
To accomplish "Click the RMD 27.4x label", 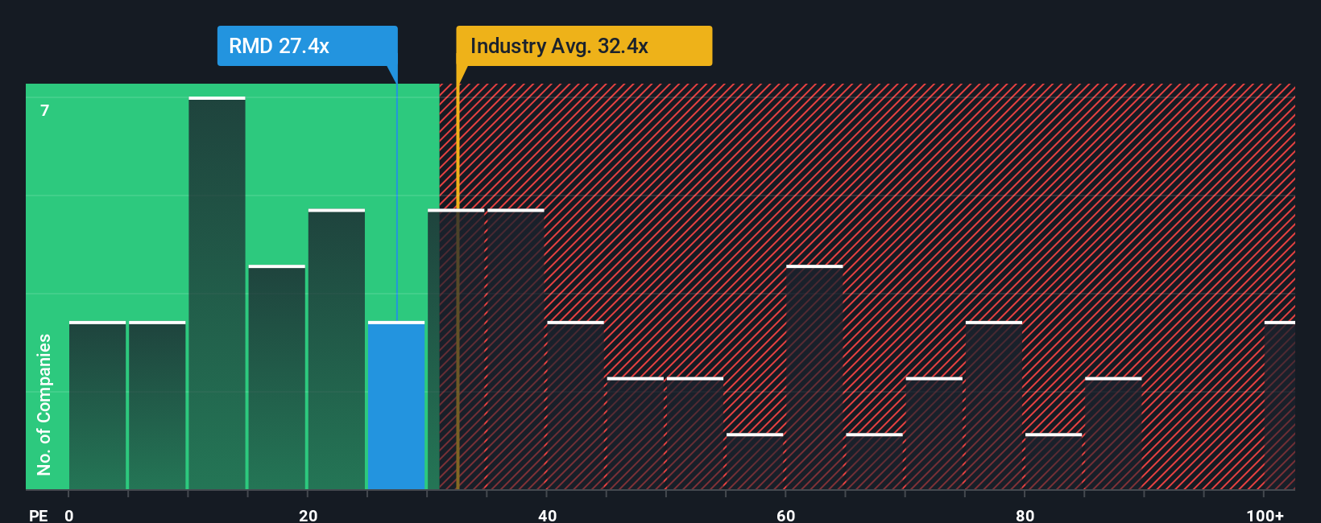I will pyautogui.click(x=307, y=46).
